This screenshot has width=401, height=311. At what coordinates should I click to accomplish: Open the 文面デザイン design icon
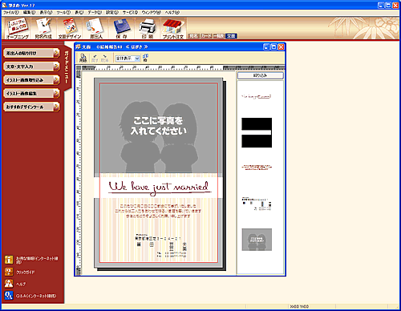(70, 28)
